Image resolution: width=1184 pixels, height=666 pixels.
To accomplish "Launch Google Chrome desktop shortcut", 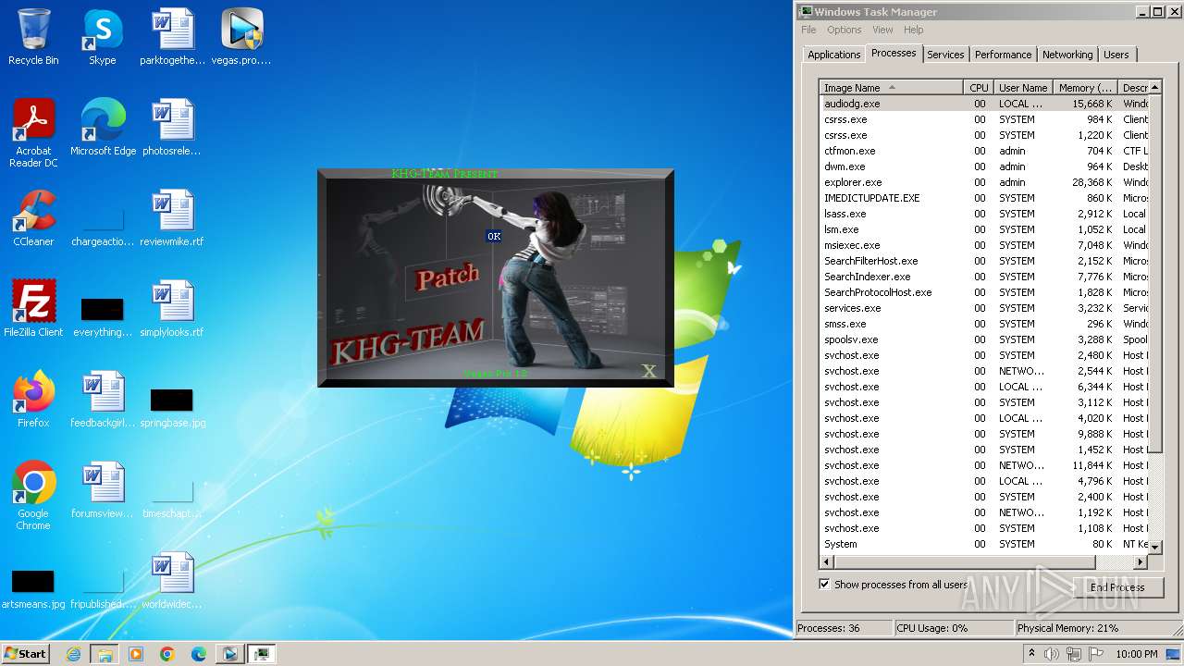I will 33,496.
